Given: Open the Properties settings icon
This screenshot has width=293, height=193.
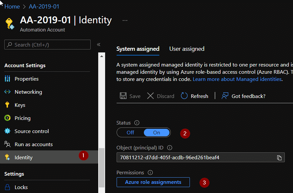Looking at the screenshot, I should [x=7, y=79].
